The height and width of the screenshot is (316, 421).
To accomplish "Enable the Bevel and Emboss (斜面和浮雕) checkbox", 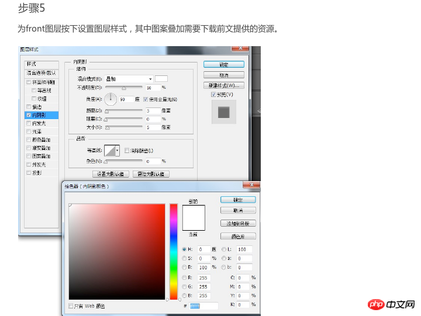I will coord(29,82).
